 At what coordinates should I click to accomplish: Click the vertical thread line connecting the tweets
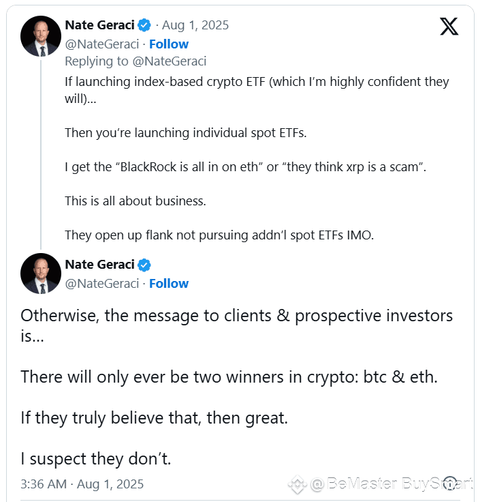pos(41,155)
